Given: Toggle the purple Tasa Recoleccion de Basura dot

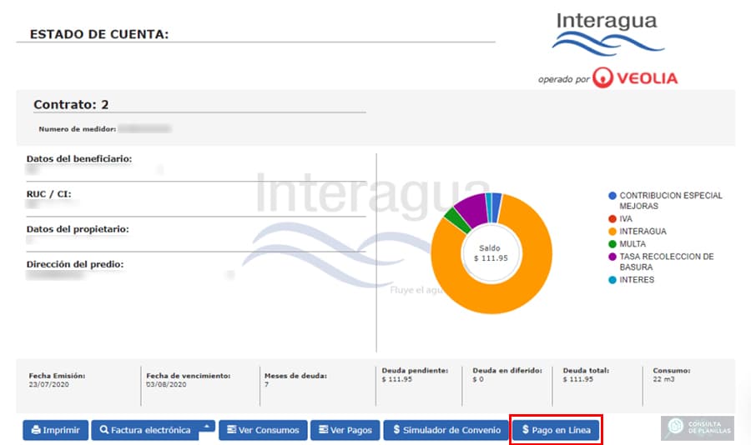Looking at the screenshot, I should point(612,257).
